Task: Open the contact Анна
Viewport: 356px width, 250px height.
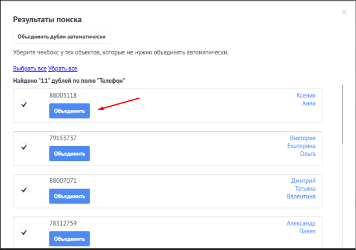Action: (308, 104)
